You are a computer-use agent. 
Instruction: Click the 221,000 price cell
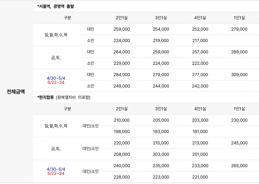(200, 177)
